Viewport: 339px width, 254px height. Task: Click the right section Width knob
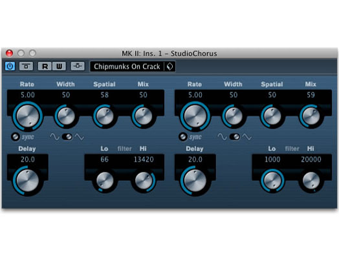click(234, 116)
